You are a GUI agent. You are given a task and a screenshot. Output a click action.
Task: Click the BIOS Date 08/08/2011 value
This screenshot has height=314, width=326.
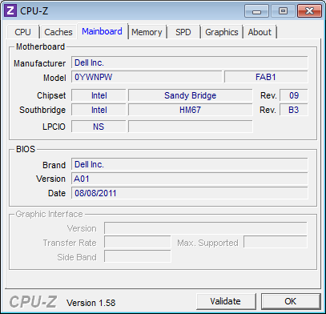[190, 193]
